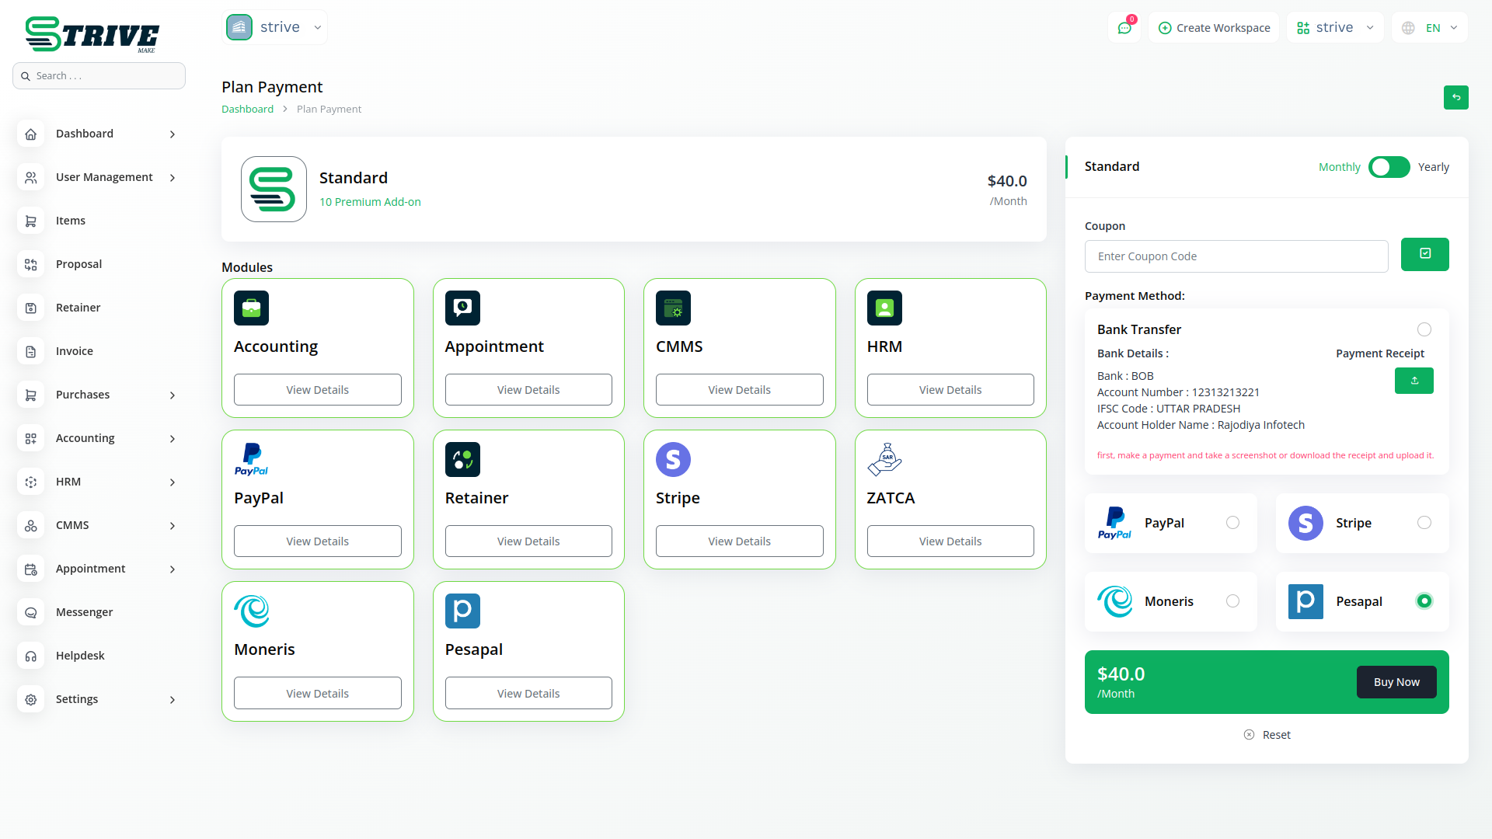Open the strive workspace dropdown at top left
Screen dimensions: 1492x839
[x=275, y=28]
